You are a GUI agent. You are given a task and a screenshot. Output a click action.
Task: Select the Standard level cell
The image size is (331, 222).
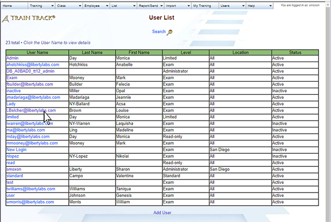tap(186, 176)
